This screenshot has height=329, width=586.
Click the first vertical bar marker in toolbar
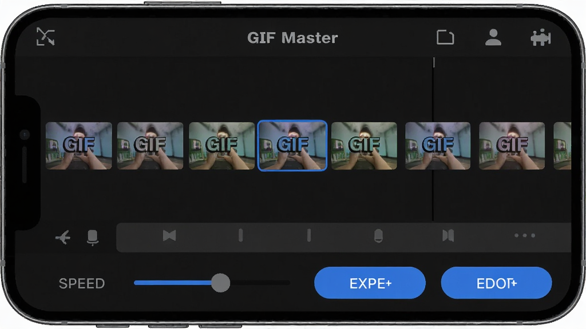tap(240, 235)
